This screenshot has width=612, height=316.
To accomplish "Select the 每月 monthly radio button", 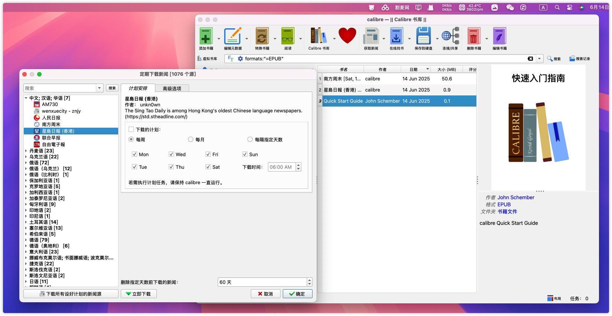I will pyautogui.click(x=191, y=140).
